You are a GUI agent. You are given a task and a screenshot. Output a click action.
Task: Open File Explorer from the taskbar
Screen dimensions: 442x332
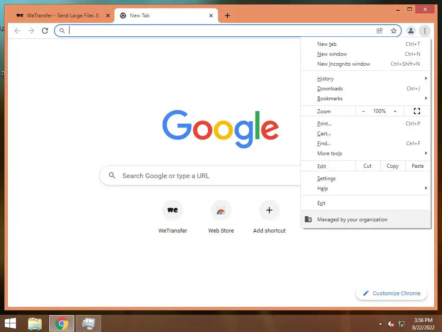pos(35,323)
